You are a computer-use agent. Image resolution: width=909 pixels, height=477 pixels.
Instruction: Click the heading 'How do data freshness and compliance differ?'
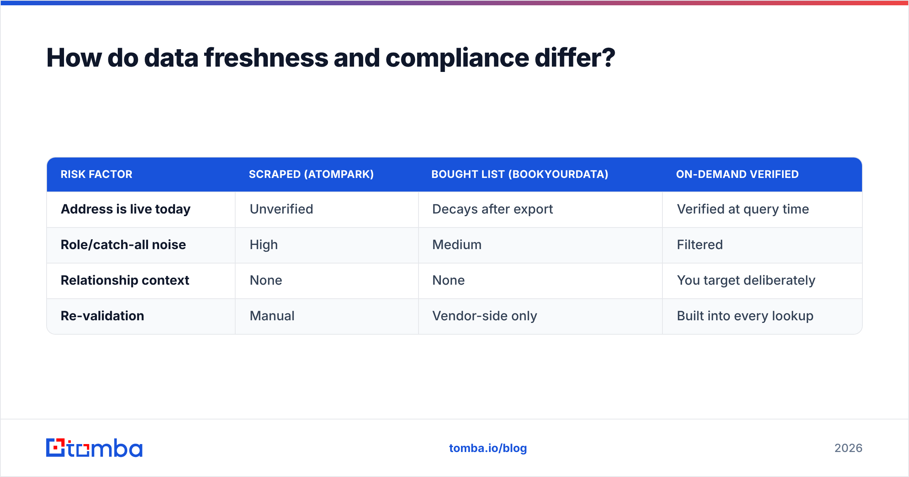click(x=331, y=58)
